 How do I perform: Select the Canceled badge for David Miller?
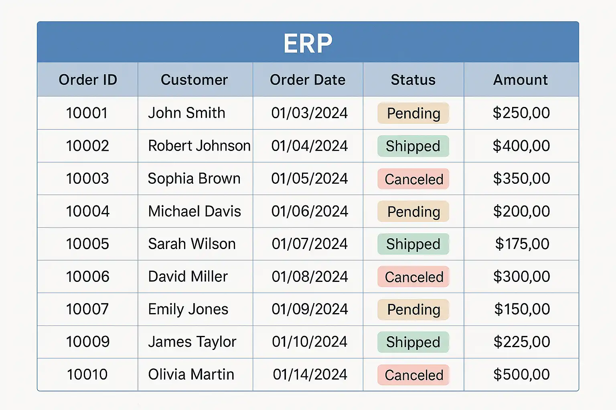(413, 277)
